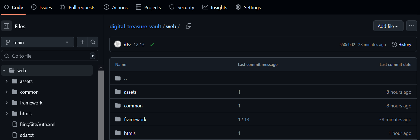The image size is (420, 140).
Task: Open the Add file dropdown
Action: tap(388, 26)
